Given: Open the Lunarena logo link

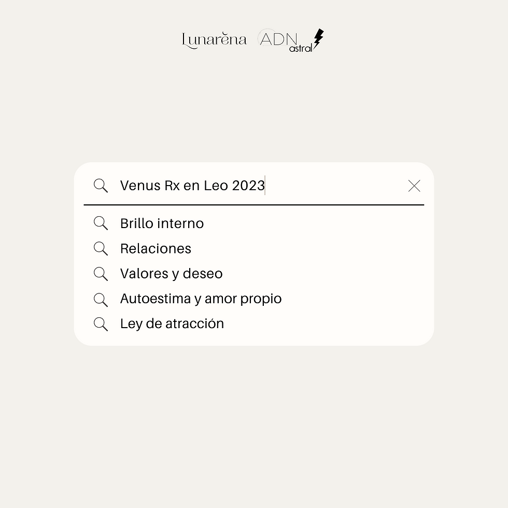Looking at the screenshot, I should (214, 40).
